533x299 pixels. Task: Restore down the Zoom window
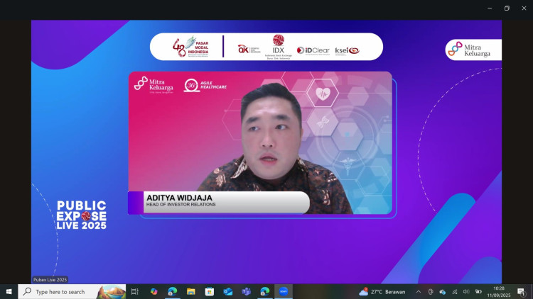[507, 8]
